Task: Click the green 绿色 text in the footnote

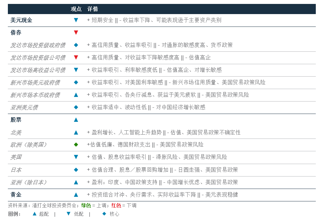Action: click(86, 206)
